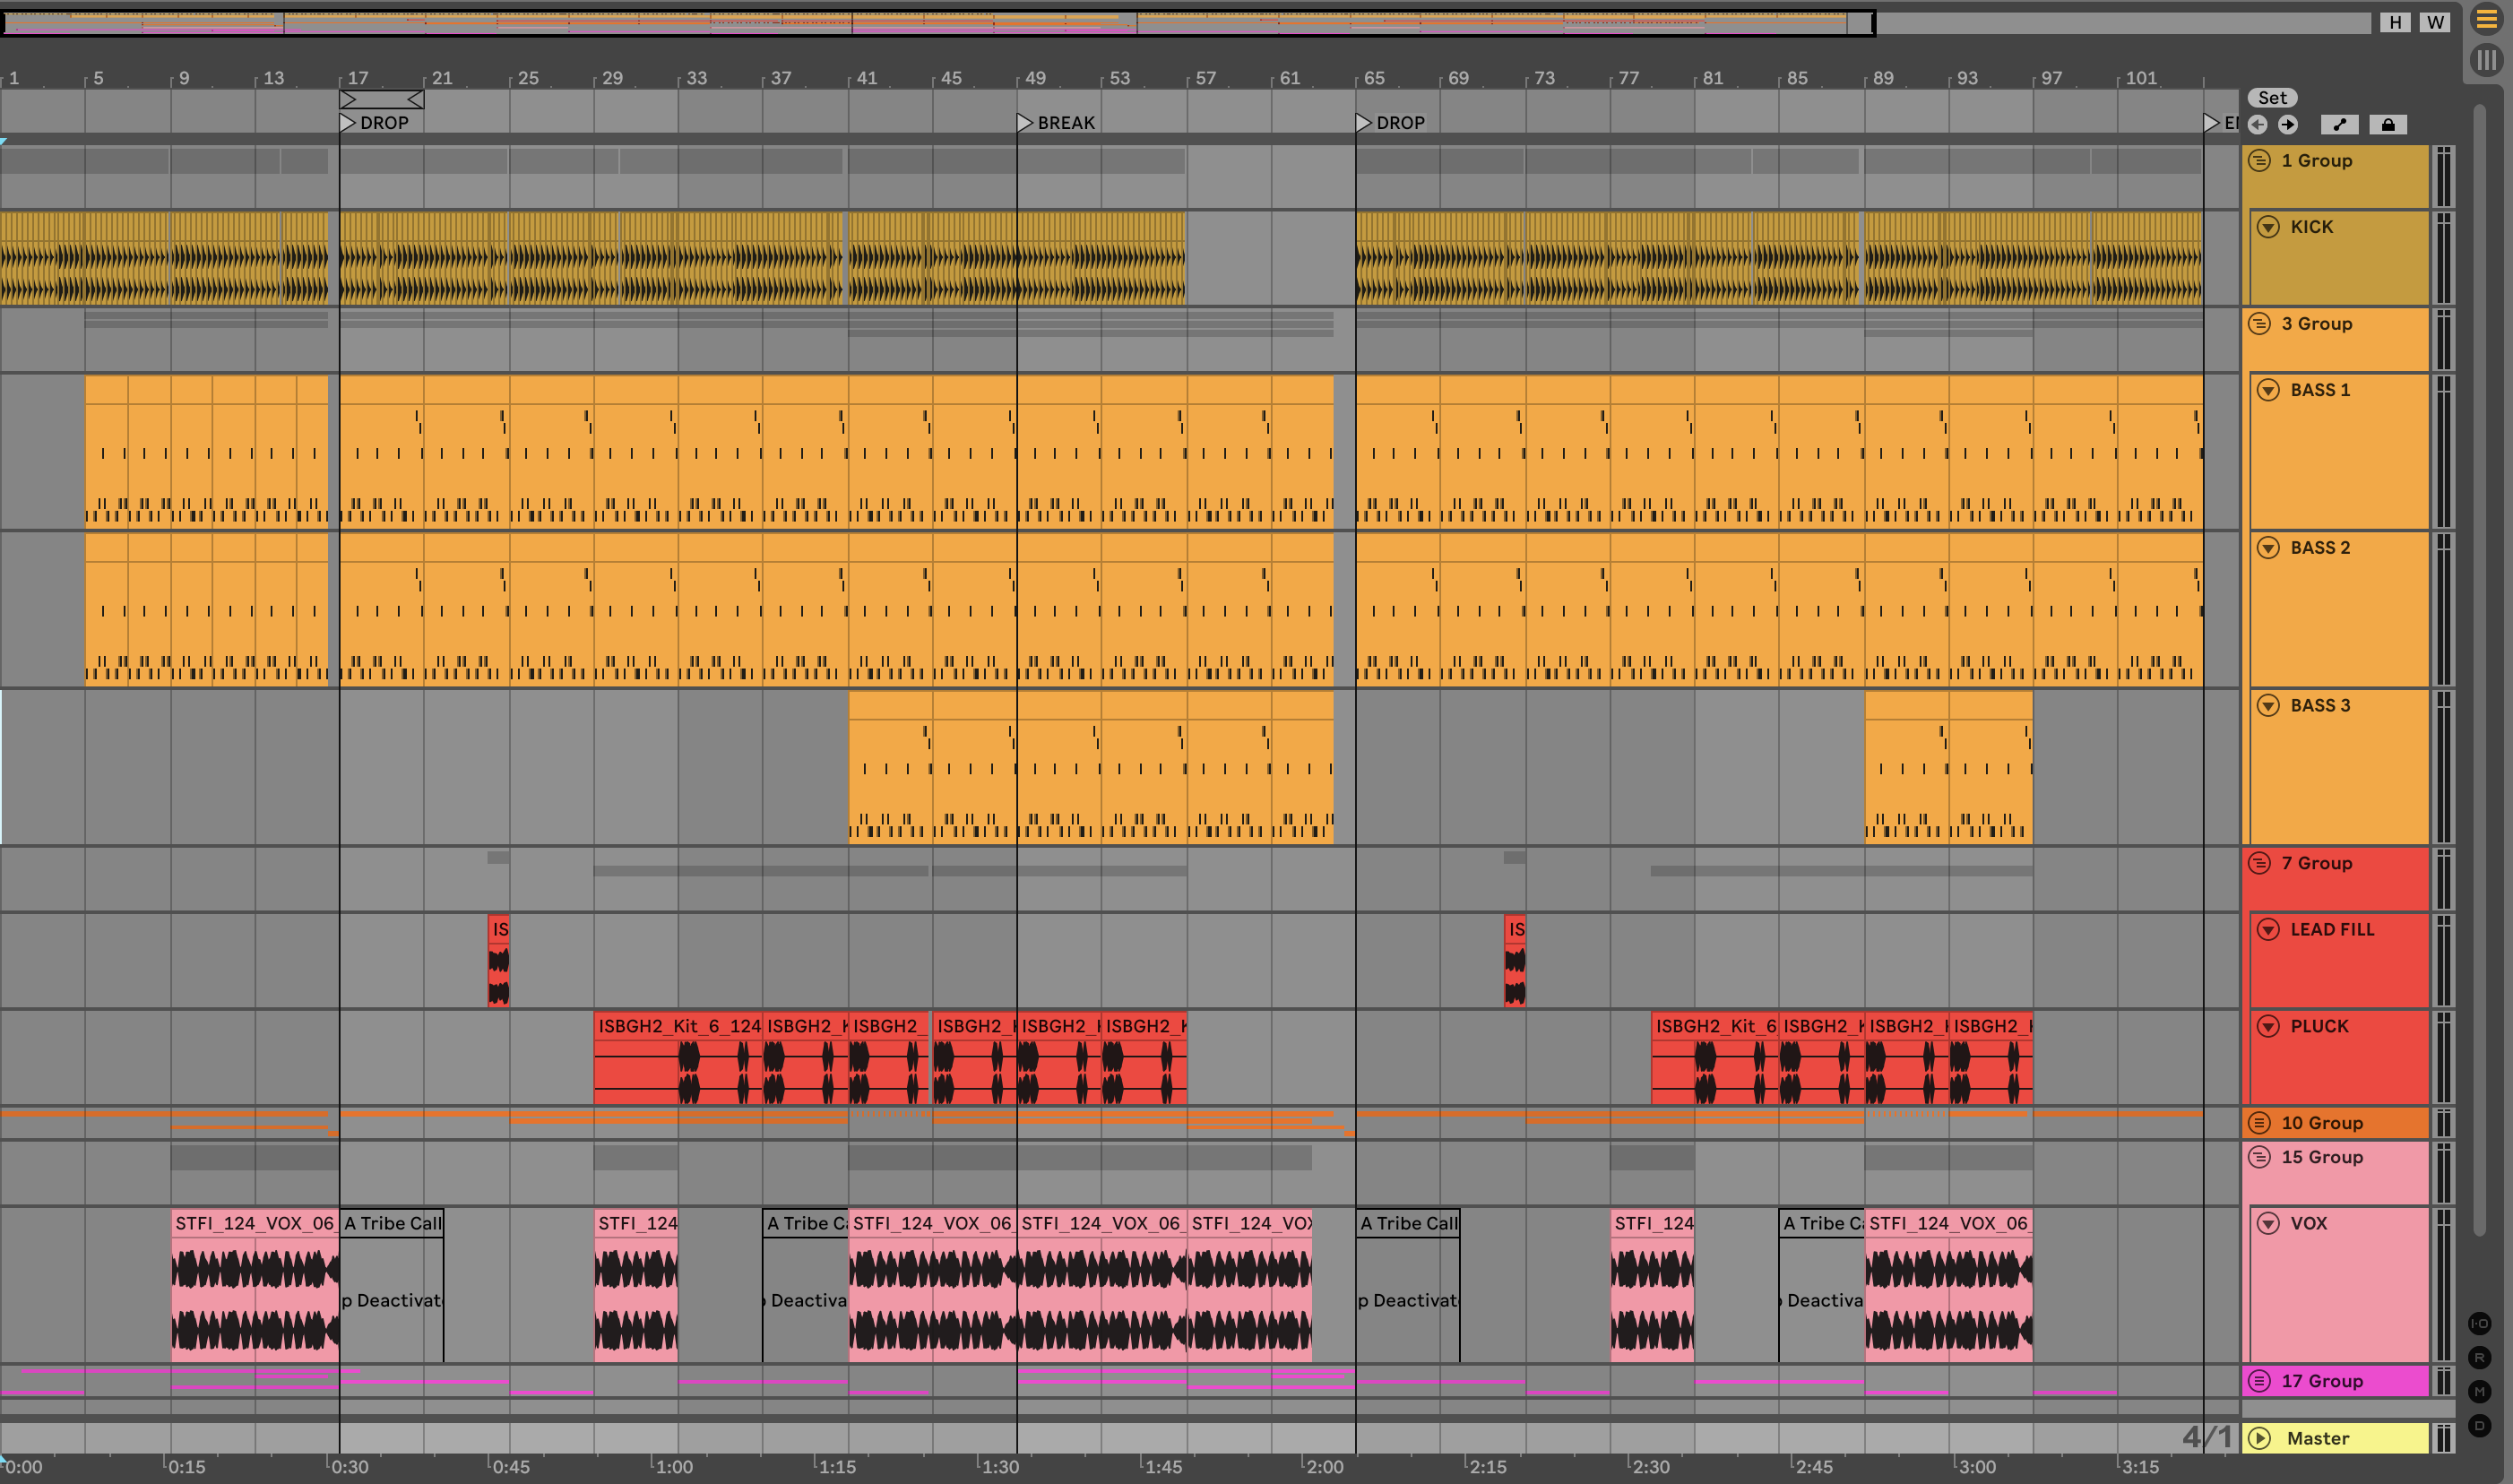Viewport: 2513px width, 1484px height.
Task: Toggle Mixer section M button
Action: pyautogui.click(x=2479, y=1391)
